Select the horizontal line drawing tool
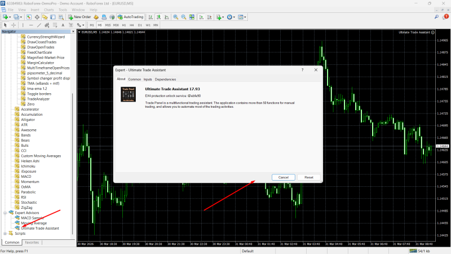451x254 pixels. click(31, 25)
